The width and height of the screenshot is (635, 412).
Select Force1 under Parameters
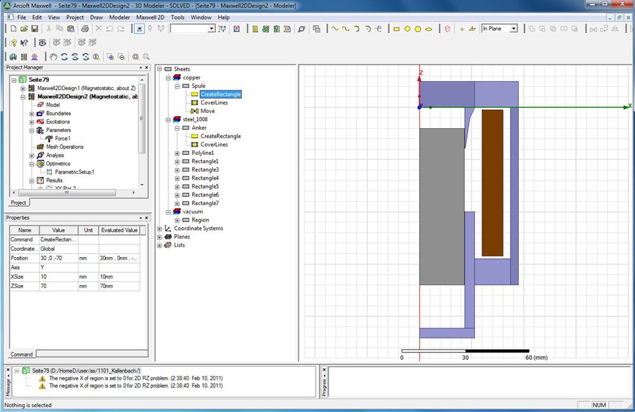point(62,138)
